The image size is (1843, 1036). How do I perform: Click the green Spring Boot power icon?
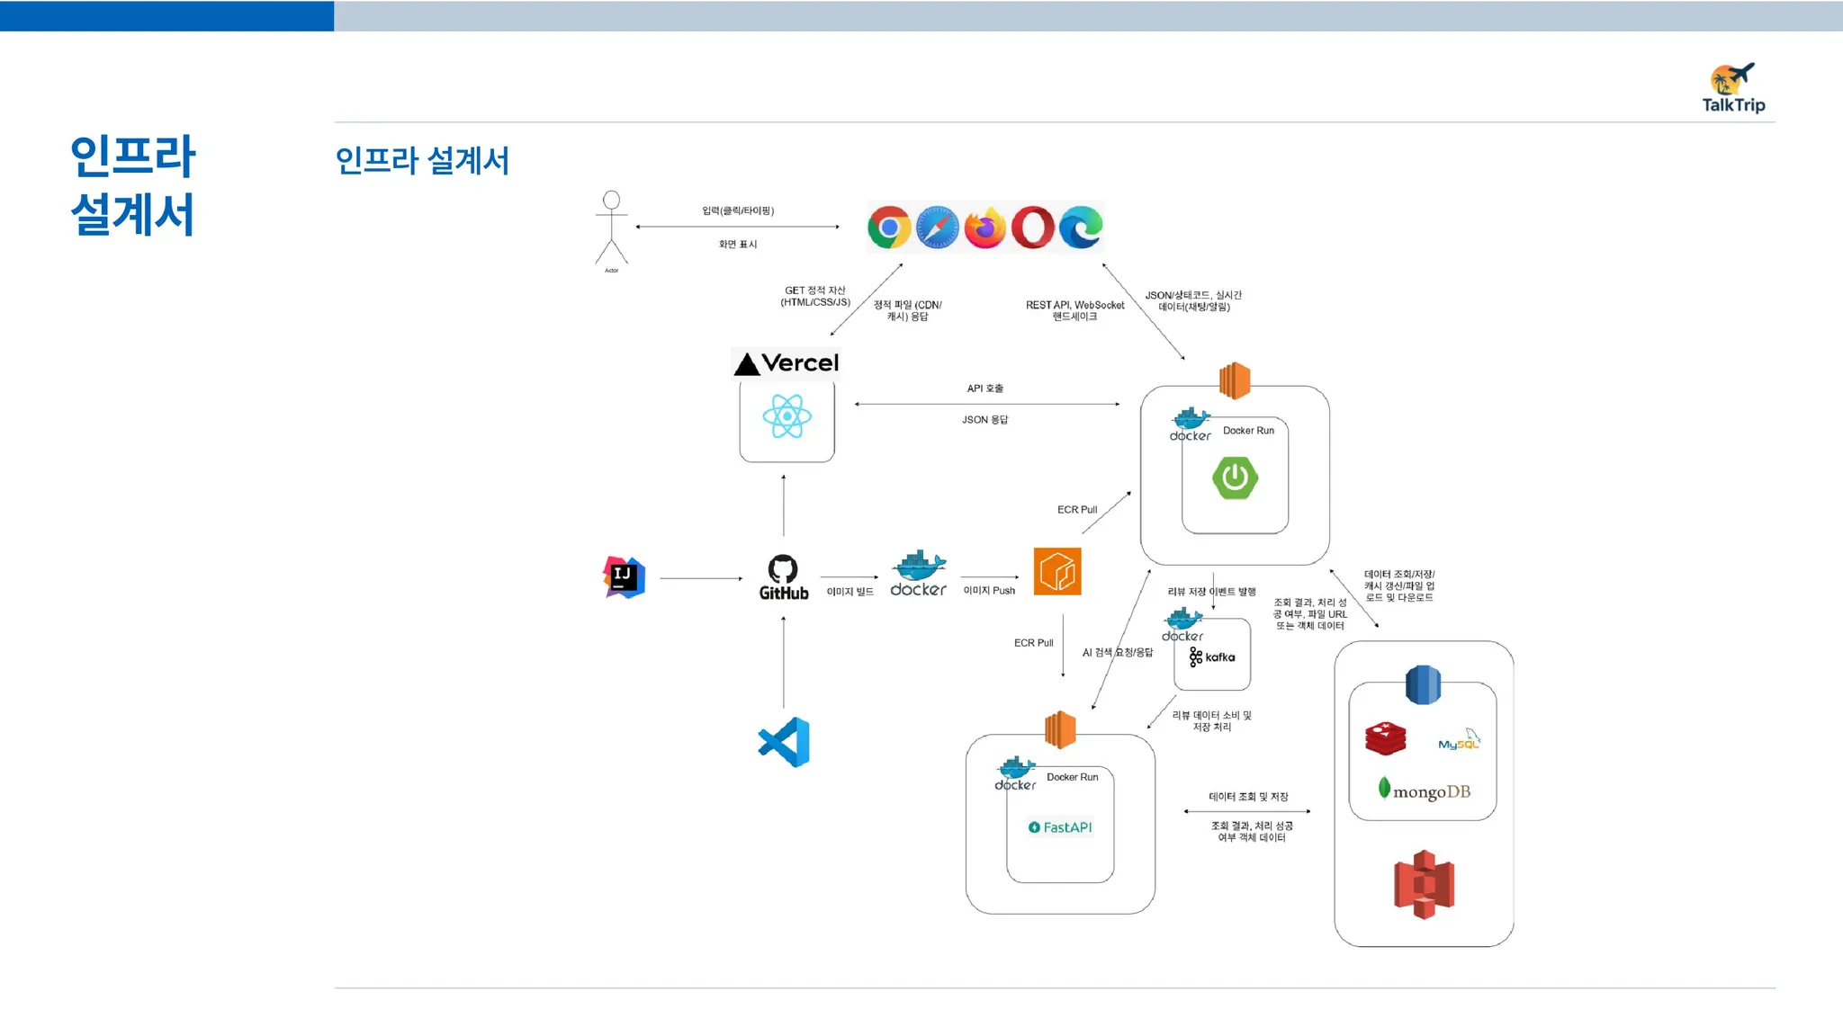point(1235,478)
